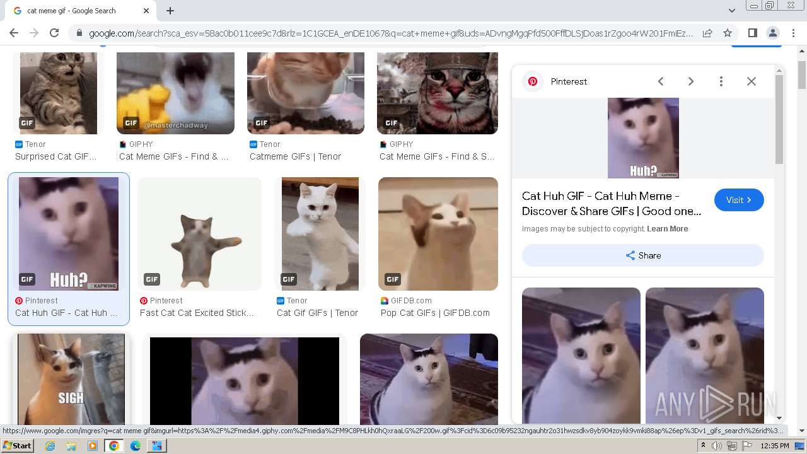Open the Pop Cat GIF thumbnail
This screenshot has height=454, width=807.
pyautogui.click(x=438, y=234)
